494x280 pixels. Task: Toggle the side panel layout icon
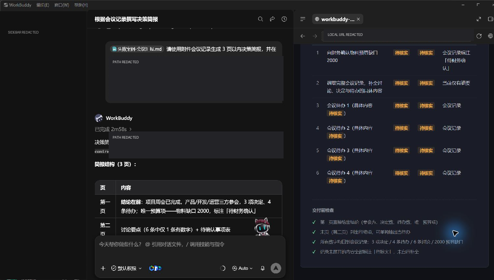pos(490,19)
